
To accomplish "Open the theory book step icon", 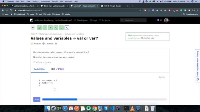I will tap(39, 28).
